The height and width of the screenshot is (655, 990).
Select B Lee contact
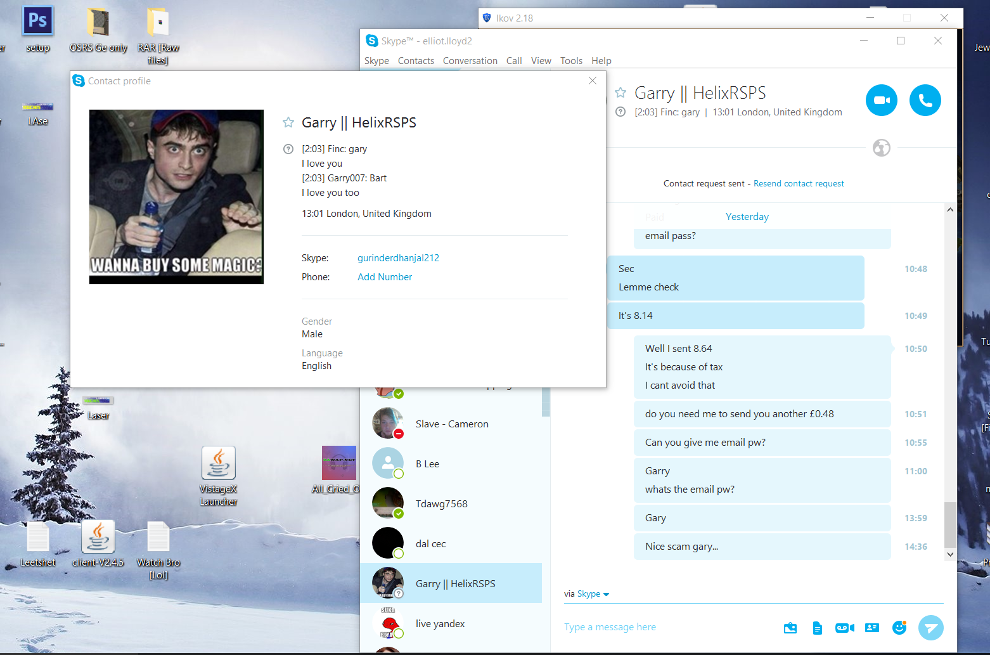coord(451,464)
